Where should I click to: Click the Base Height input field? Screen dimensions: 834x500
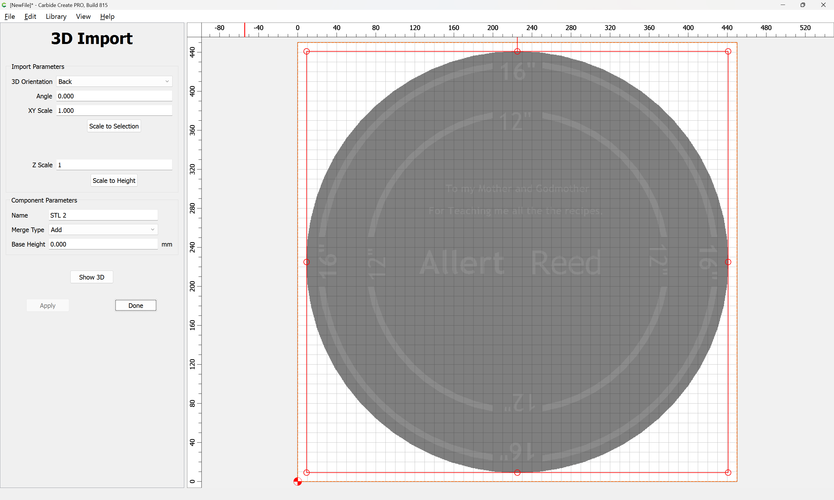click(x=103, y=244)
